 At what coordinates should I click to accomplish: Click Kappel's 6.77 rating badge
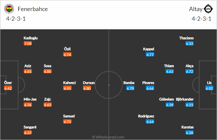click(150, 54)
